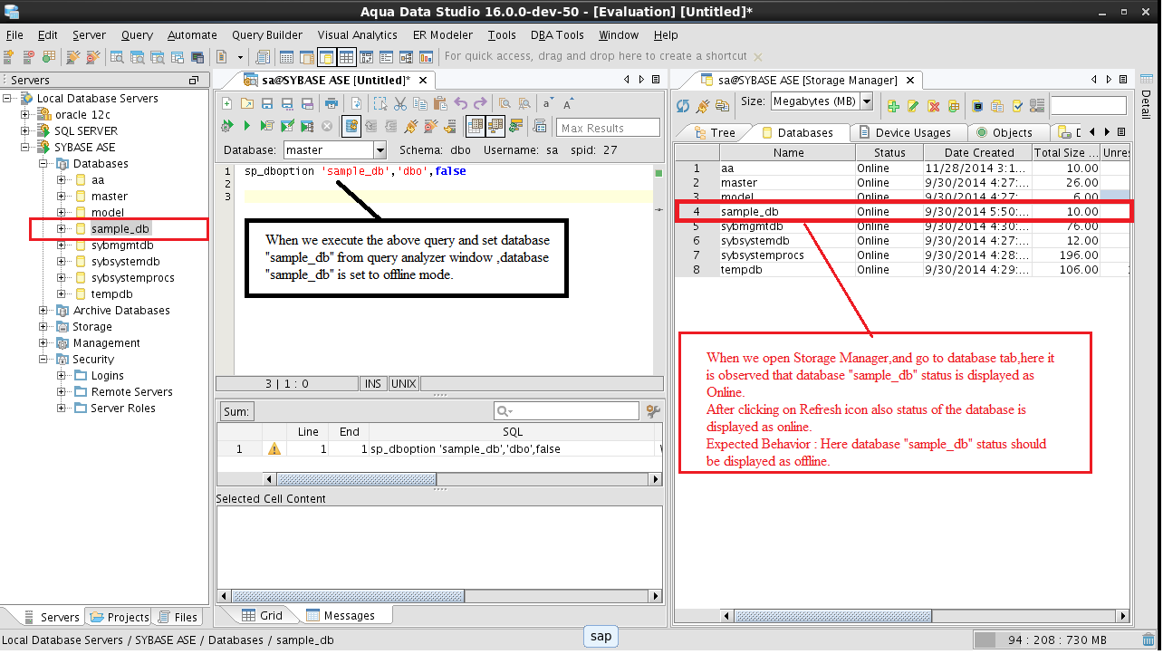Open the Database master dropdown
The width and height of the screenshot is (1163, 654).
pyautogui.click(x=380, y=149)
